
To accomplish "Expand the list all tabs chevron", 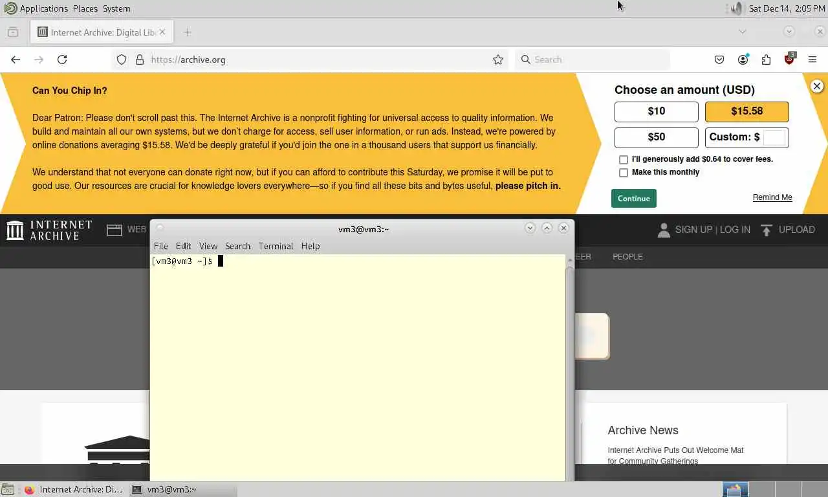I will (743, 32).
